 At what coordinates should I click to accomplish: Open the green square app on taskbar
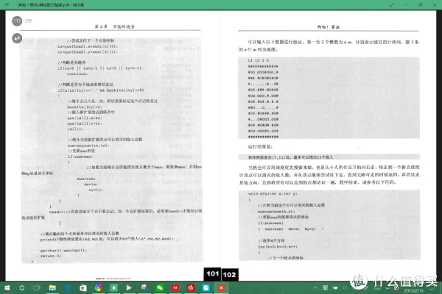(x=114, y=288)
